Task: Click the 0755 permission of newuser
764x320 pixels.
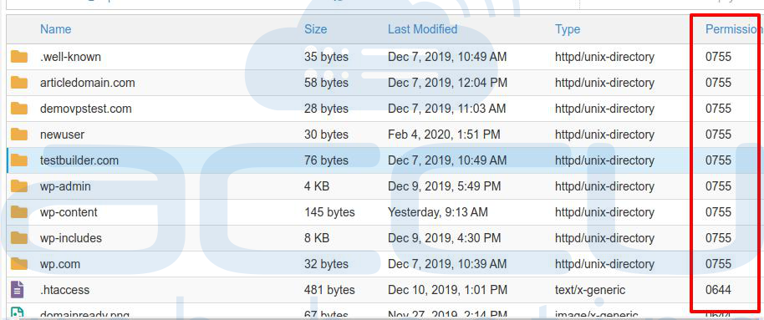Action: [718, 135]
